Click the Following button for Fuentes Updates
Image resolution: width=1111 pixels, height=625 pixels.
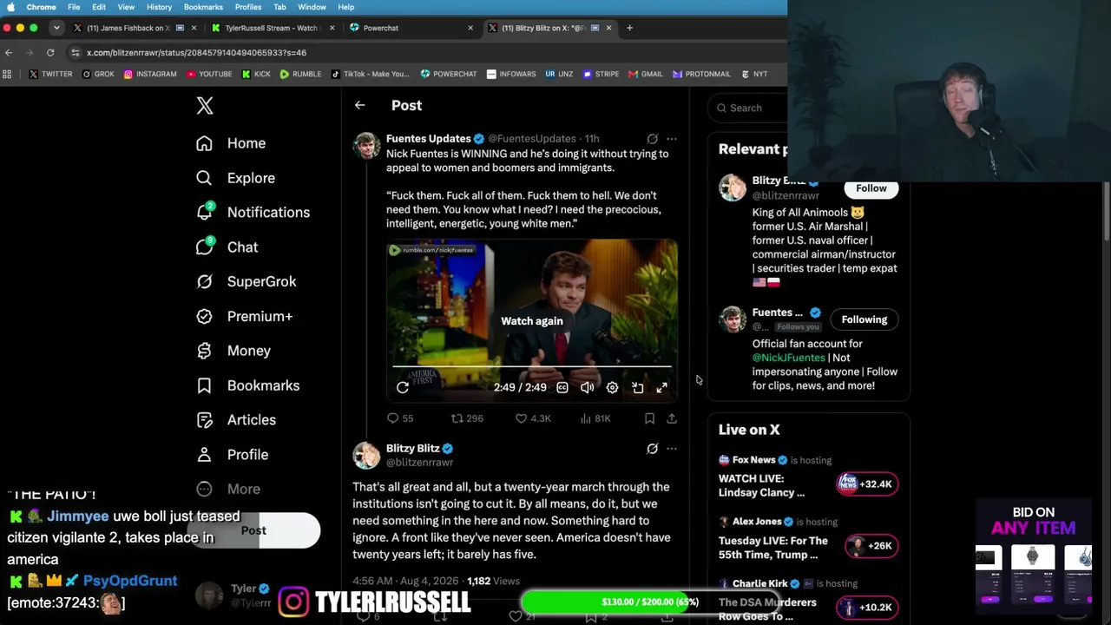[x=864, y=319]
